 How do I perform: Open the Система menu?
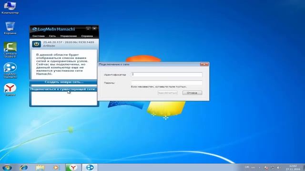pos(38,36)
